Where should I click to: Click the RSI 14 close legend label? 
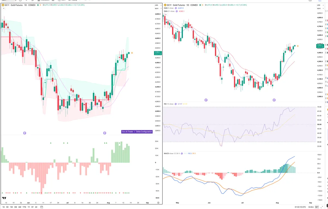pos(169,104)
